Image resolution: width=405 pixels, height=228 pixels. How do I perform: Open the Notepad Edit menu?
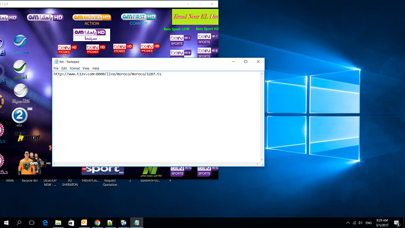64,68
